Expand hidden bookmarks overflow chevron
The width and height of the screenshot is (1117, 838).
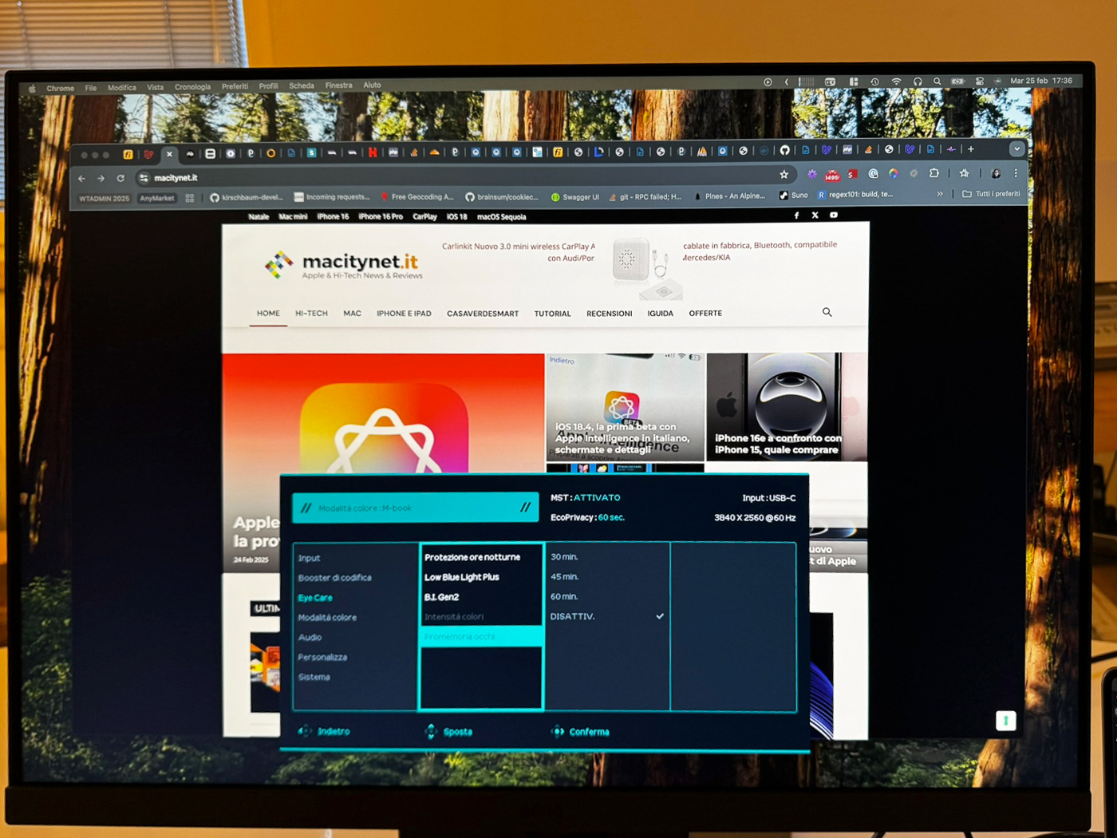[940, 194]
